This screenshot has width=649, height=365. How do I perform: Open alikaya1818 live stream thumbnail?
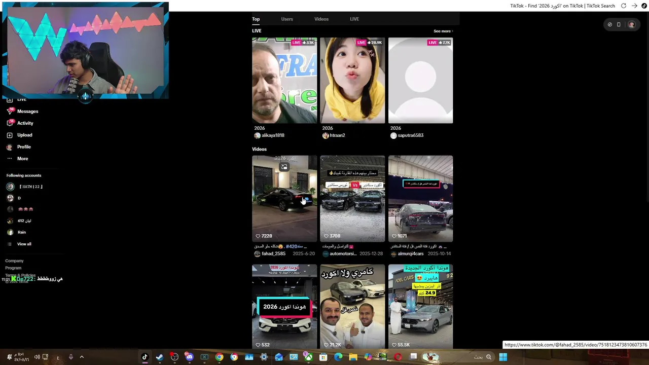point(284,81)
